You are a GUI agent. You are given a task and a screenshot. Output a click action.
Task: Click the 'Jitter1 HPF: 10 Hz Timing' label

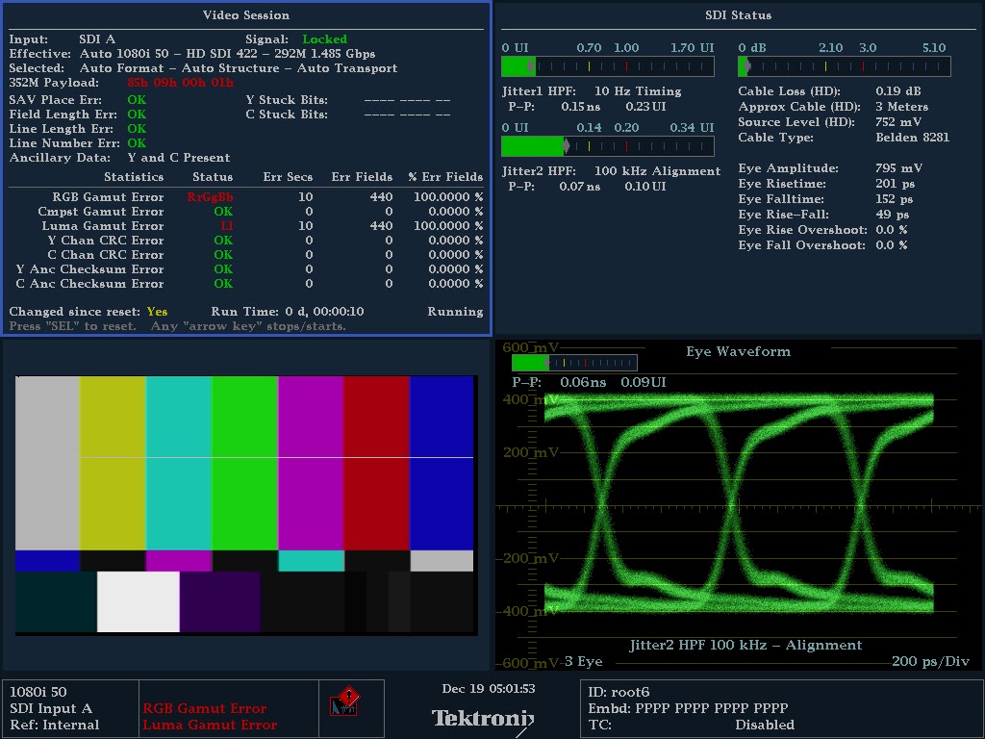(x=592, y=91)
